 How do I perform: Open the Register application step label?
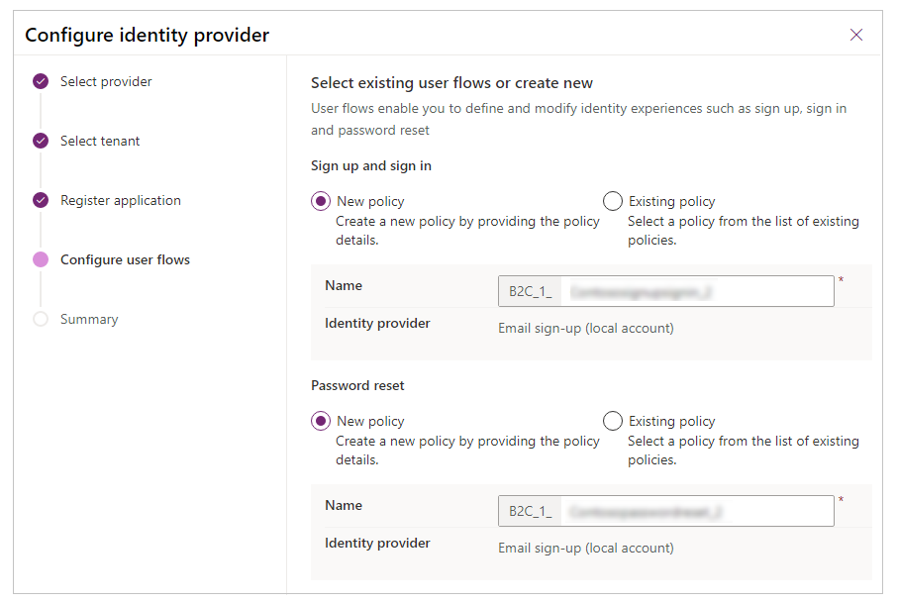(x=121, y=201)
